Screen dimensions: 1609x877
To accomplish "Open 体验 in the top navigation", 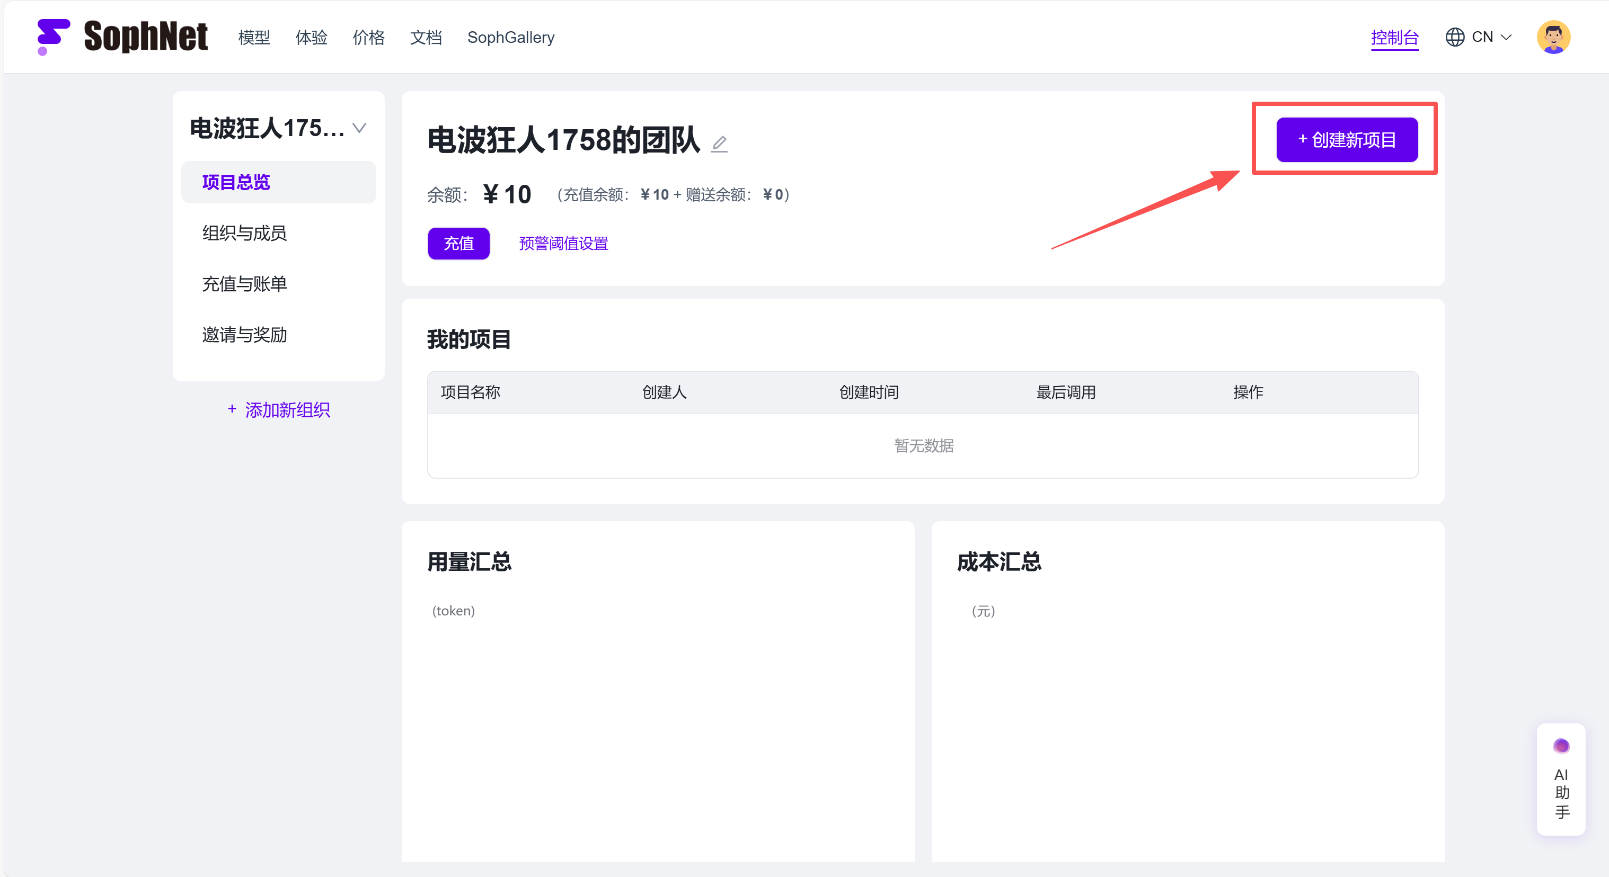I will tap(311, 38).
